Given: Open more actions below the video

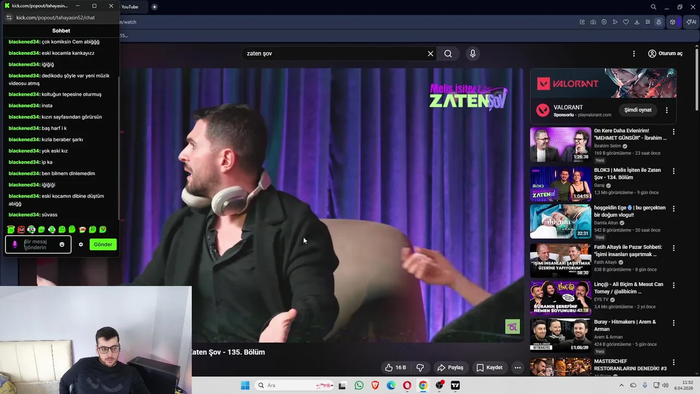Looking at the screenshot, I should click(517, 368).
